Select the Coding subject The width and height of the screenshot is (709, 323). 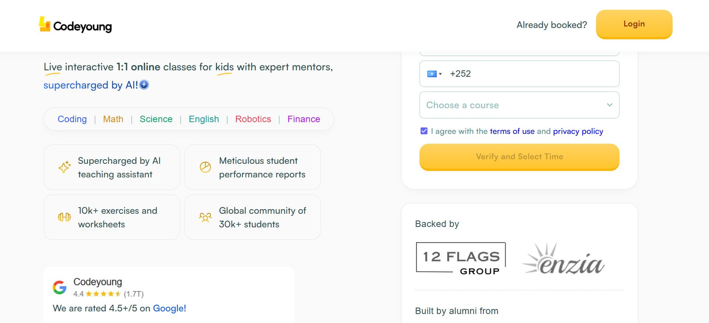point(72,119)
